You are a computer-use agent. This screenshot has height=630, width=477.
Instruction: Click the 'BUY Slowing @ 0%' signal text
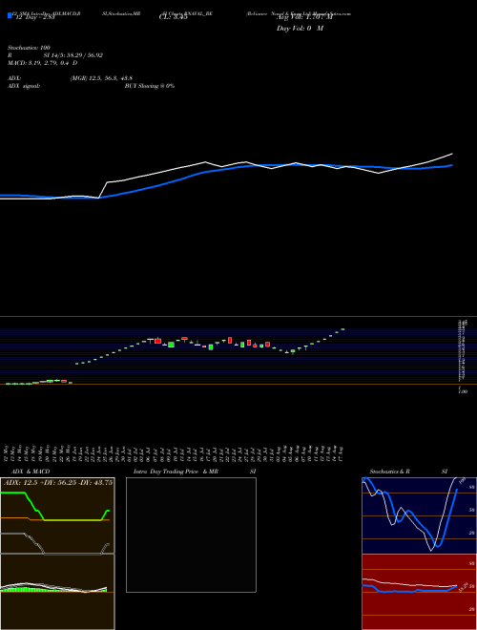coord(150,86)
